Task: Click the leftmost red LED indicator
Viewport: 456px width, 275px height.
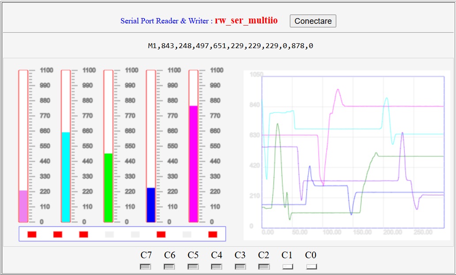Action: [32, 234]
